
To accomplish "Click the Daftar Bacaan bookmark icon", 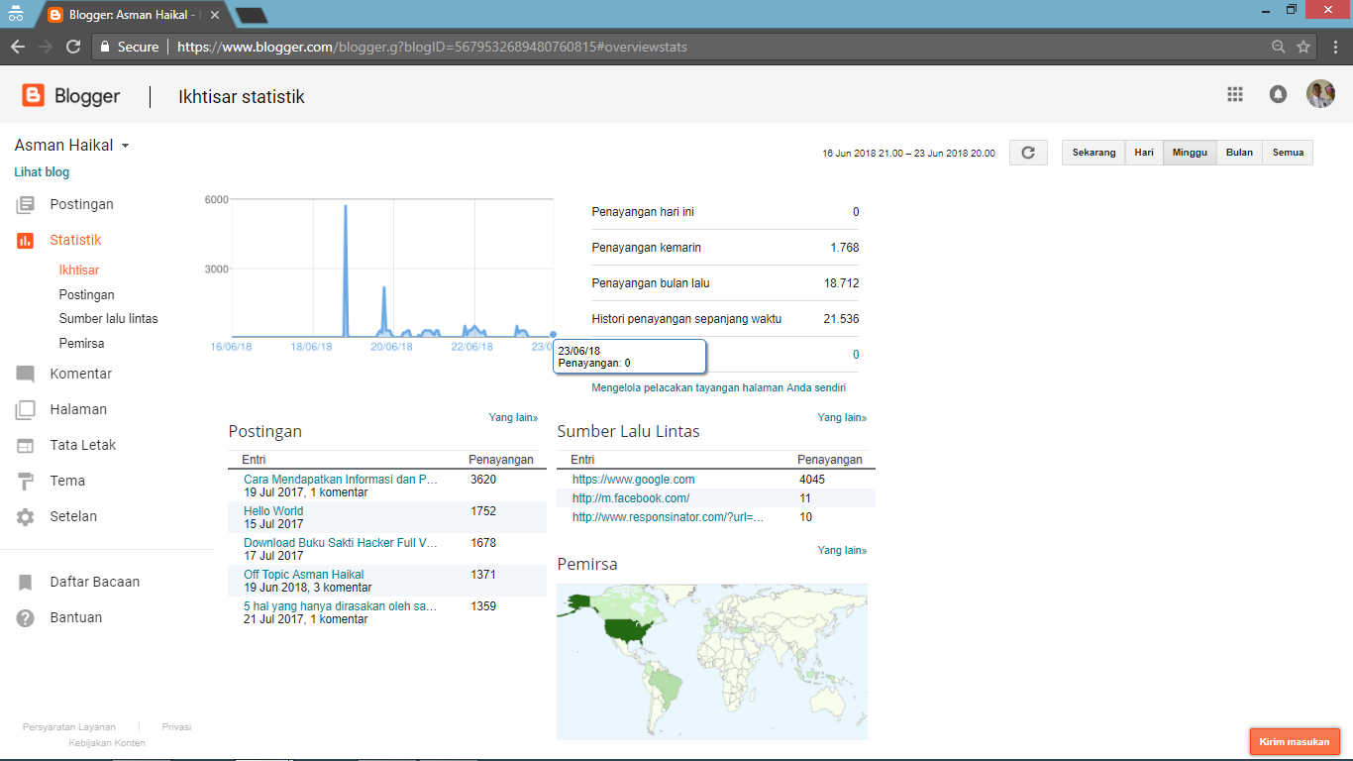I will coord(25,582).
